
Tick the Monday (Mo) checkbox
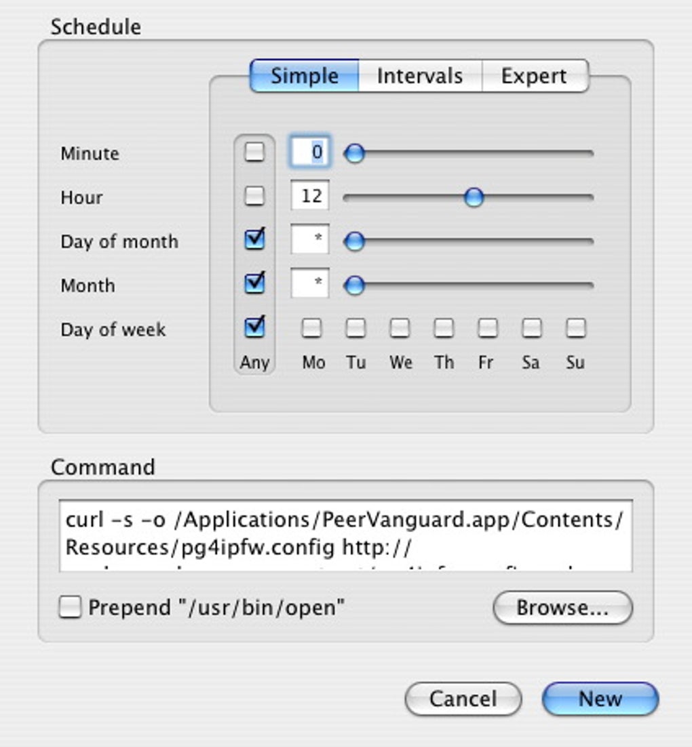(312, 329)
